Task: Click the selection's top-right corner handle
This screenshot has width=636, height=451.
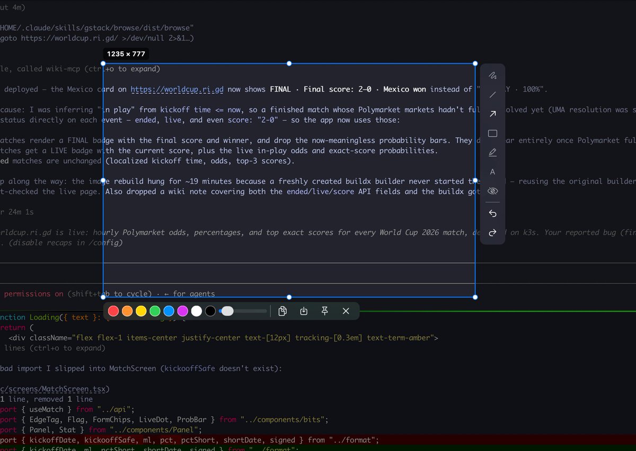Action: coord(475,64)
